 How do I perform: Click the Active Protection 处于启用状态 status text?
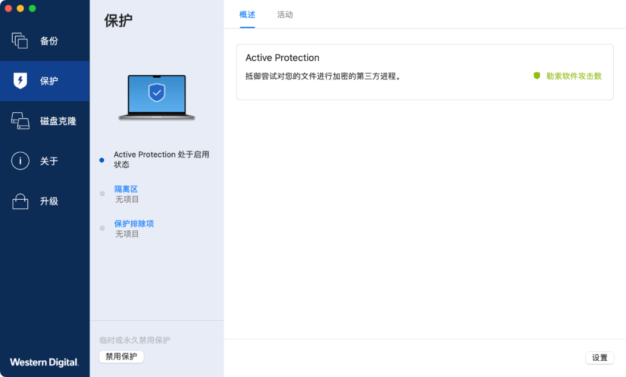click(x=161, y=159)
